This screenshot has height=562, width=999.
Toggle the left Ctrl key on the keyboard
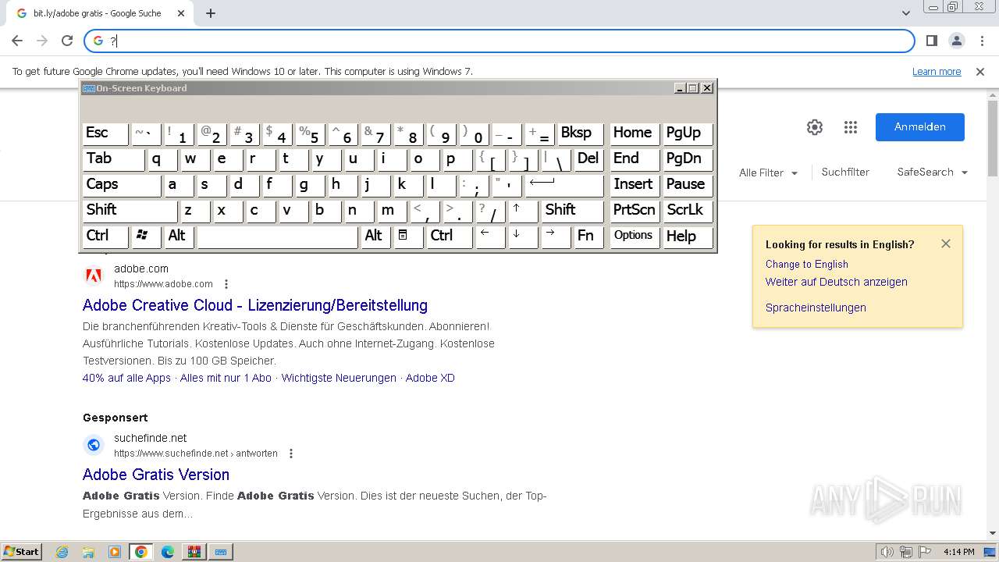point(105,237)
